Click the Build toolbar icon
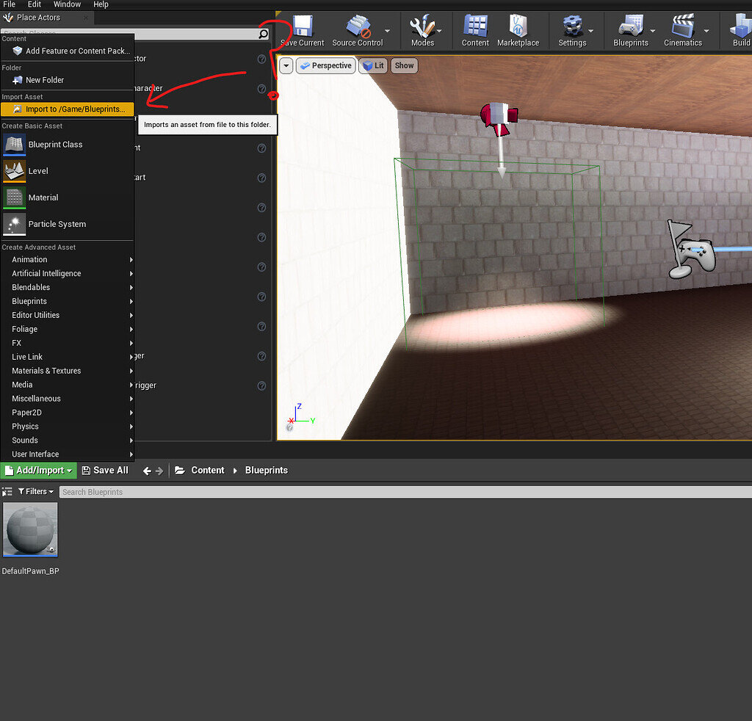The width and height of the screenshot is (752, 721). 741,26
